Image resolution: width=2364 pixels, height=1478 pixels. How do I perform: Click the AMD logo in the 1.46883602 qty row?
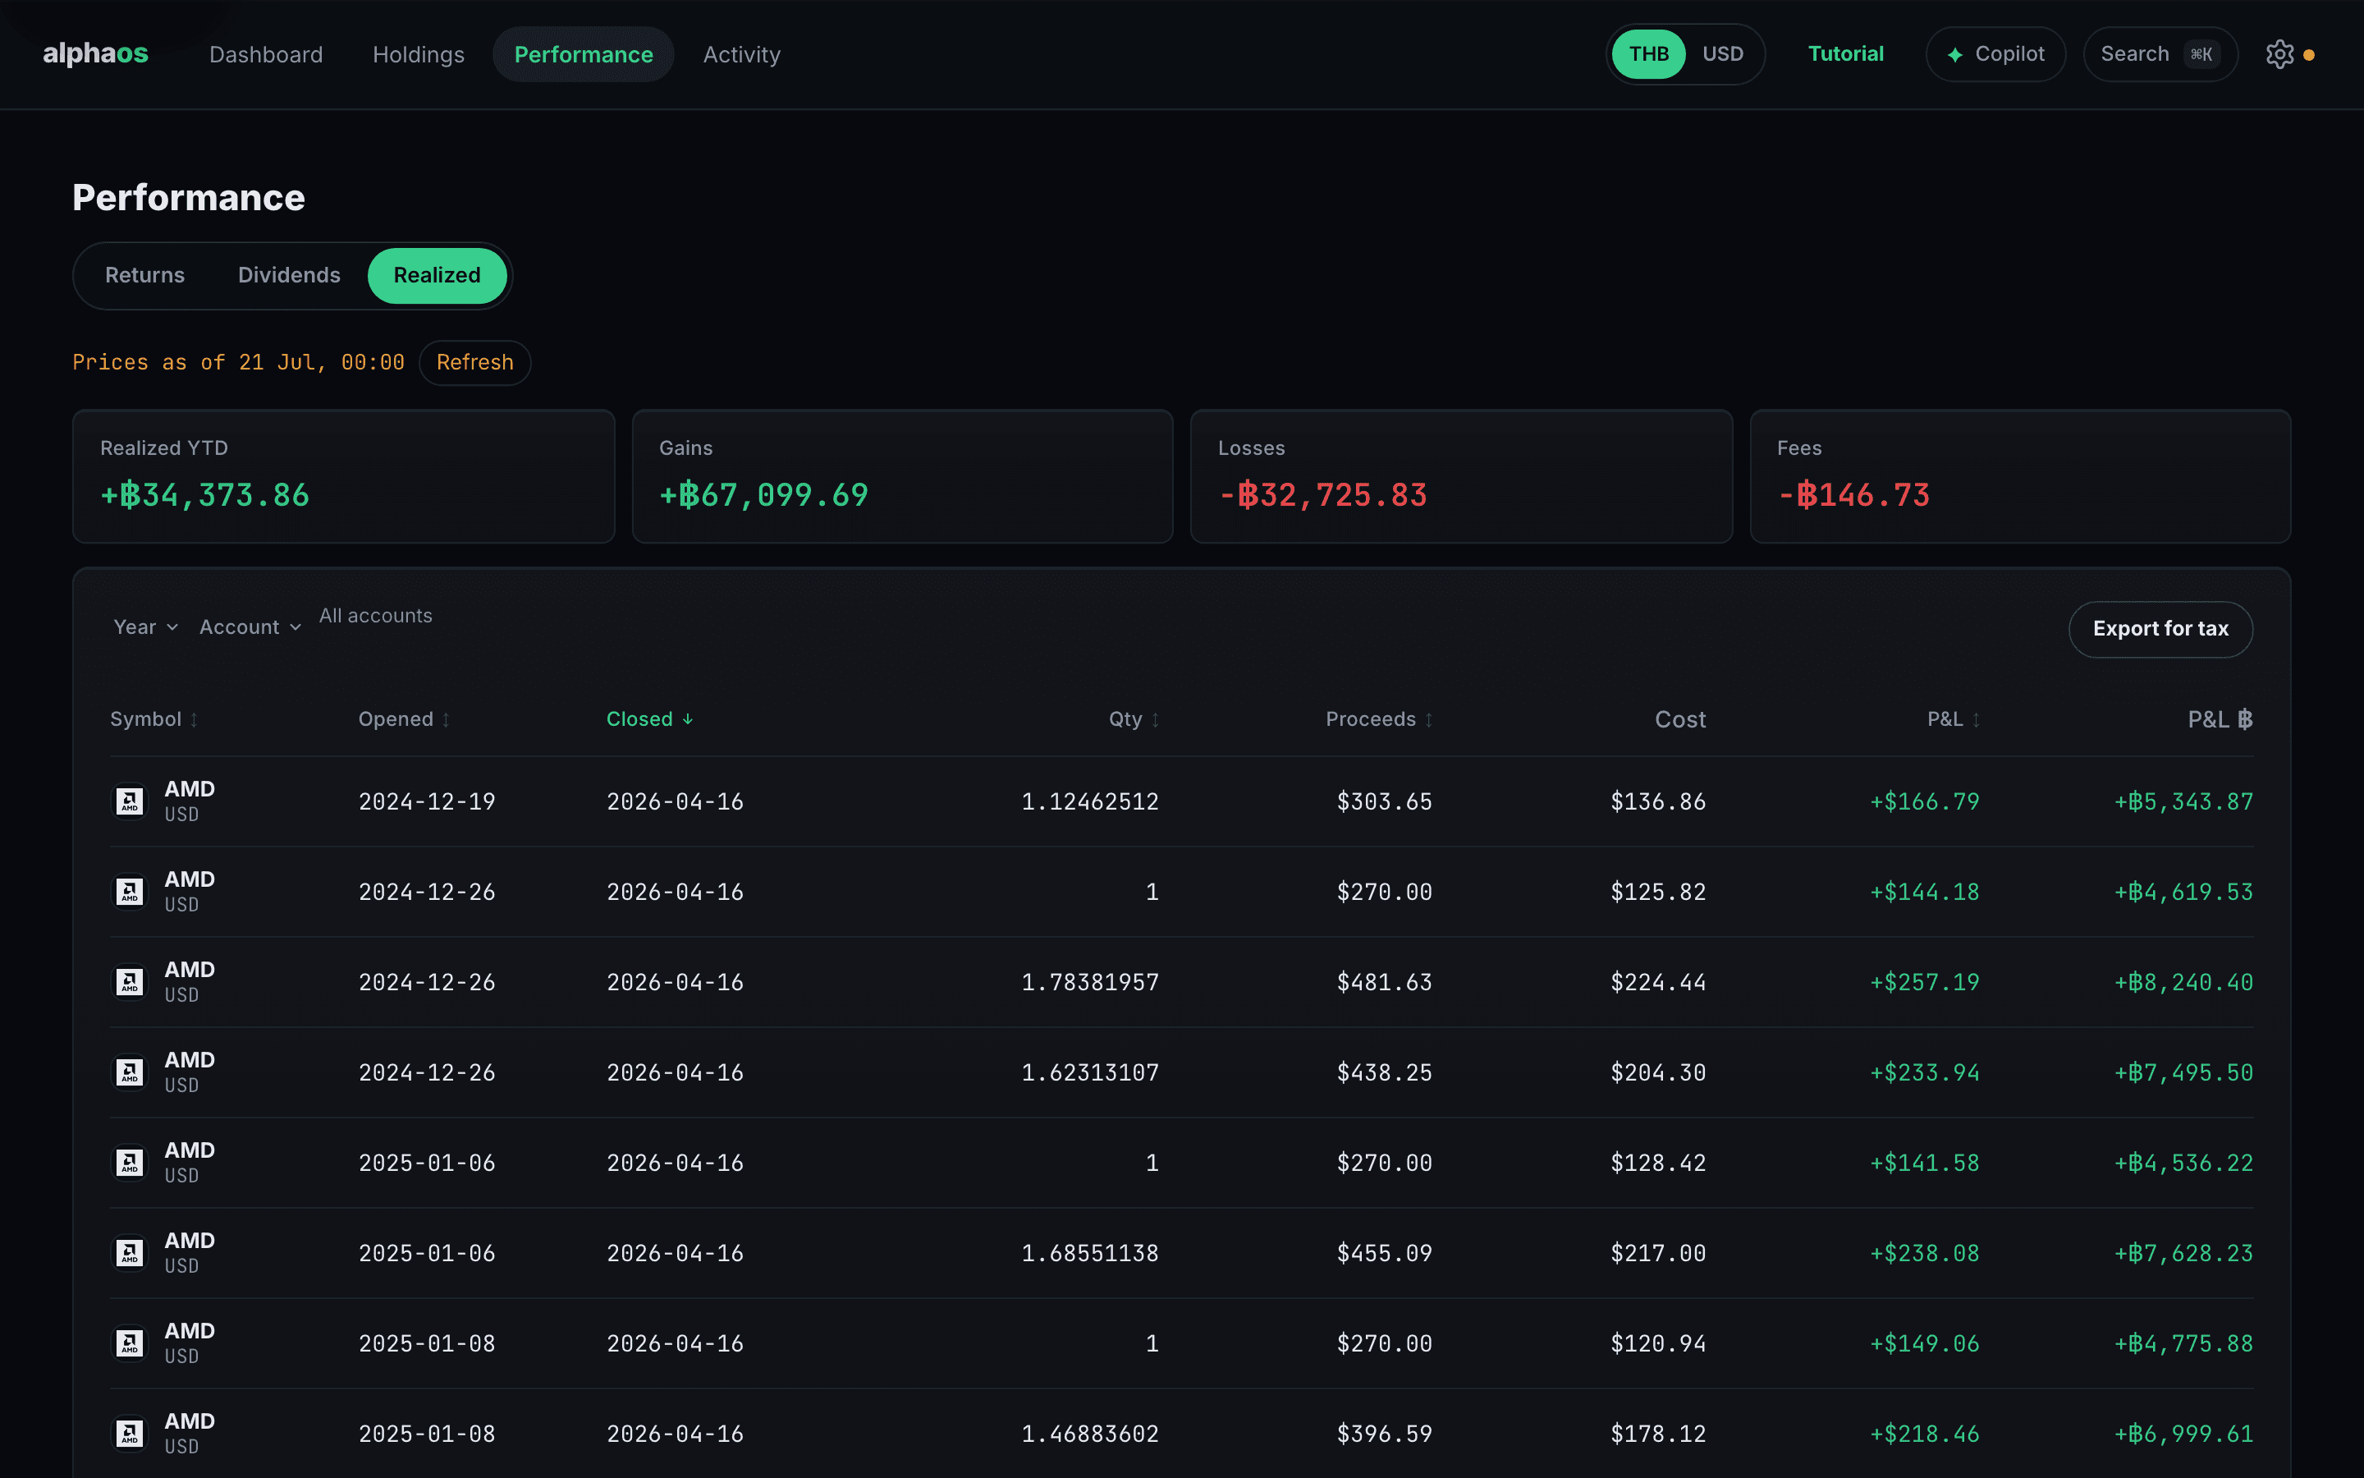[130, 1434]
